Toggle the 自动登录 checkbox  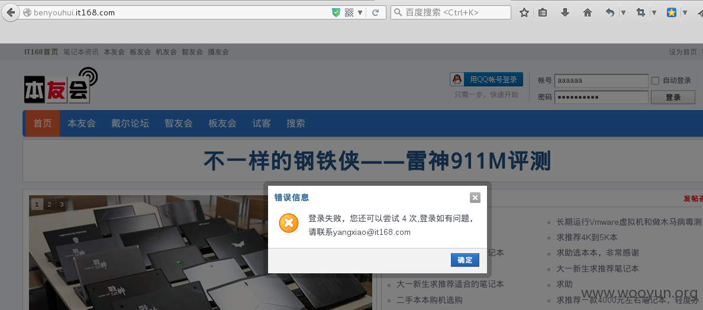tap(655, 80)
